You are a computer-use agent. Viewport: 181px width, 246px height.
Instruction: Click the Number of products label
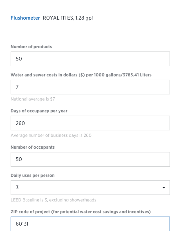tap(31, 47)
